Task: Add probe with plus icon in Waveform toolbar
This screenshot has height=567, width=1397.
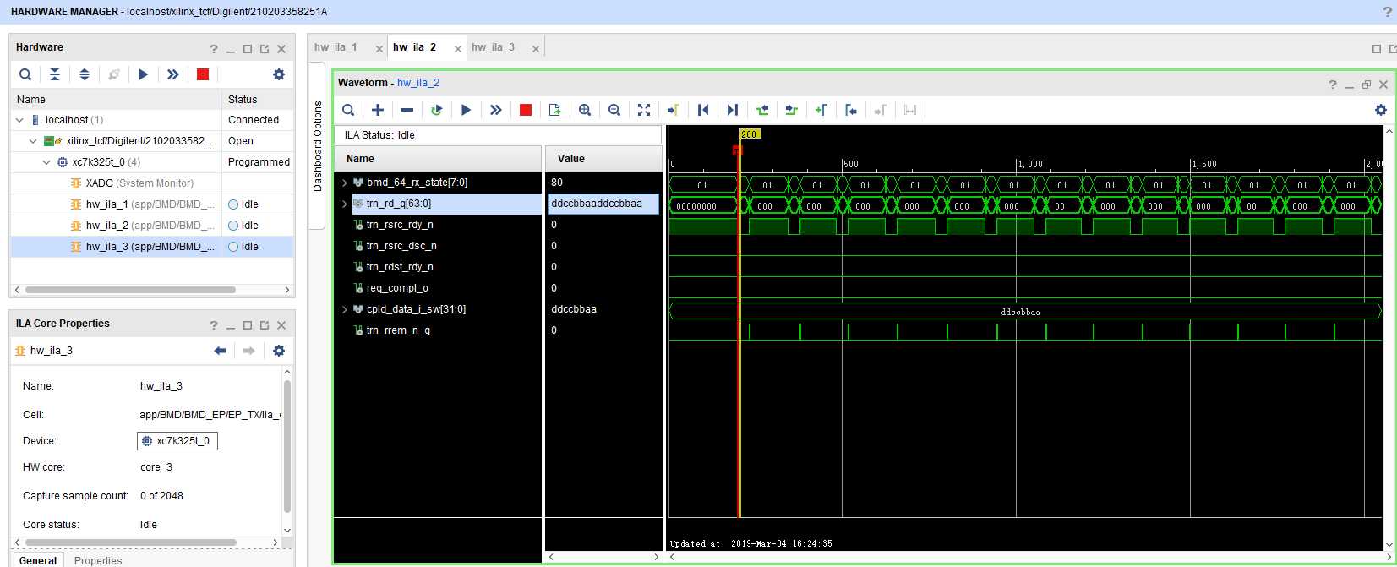Action: pos(378,110)
